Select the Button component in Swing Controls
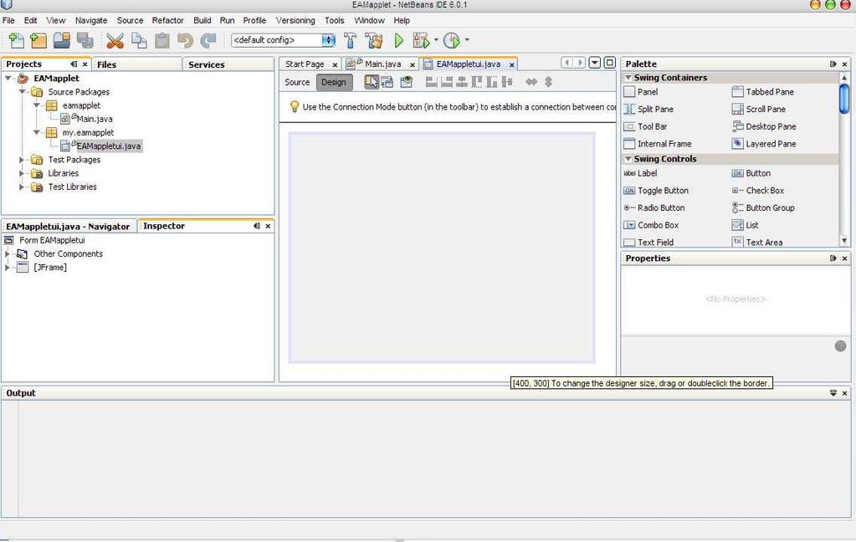856x542 pixels. [751, 173]
